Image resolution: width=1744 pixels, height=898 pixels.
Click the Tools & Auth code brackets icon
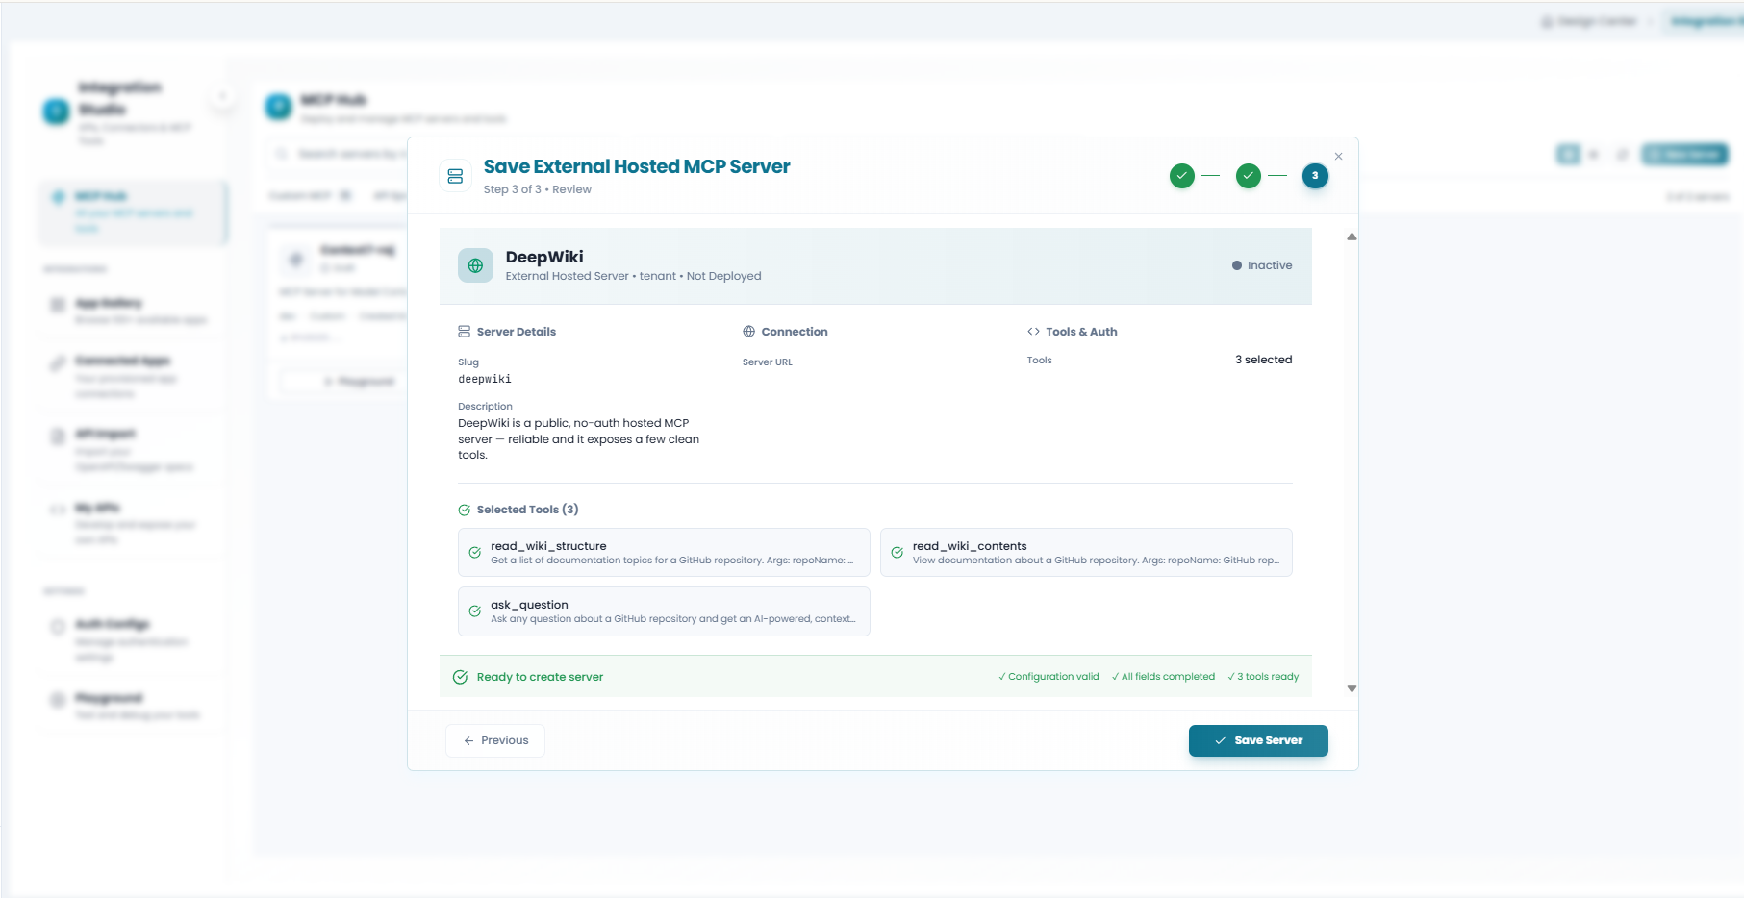click(1033, 332)
